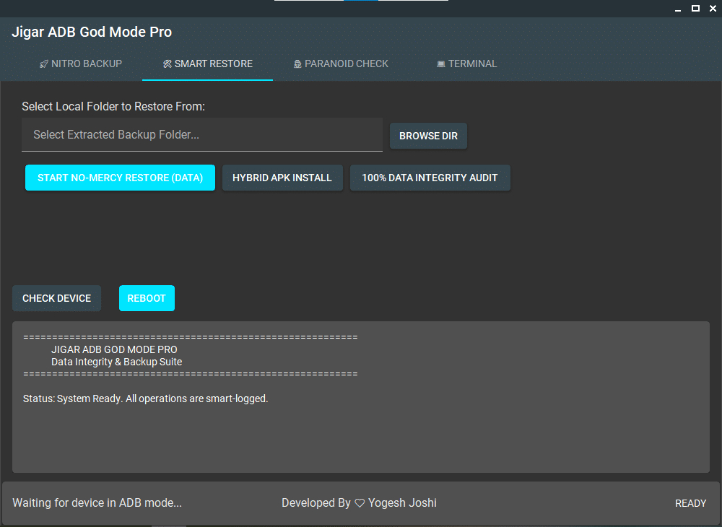This screenshot has height=527, width=722.
Task: Click the terminal icon on the Terminal tab
Action: (x=441, y=64)
